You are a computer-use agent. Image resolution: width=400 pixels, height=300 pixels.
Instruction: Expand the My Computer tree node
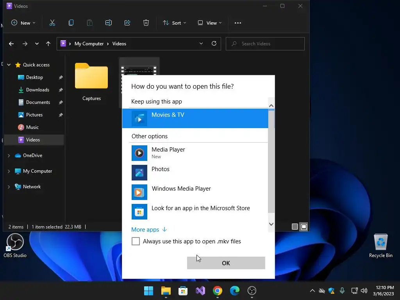[9, 171]
